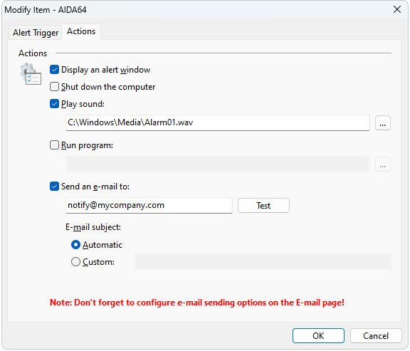Choose Custom e-mail subject option

pyautogui.click(x=76, y=262)
